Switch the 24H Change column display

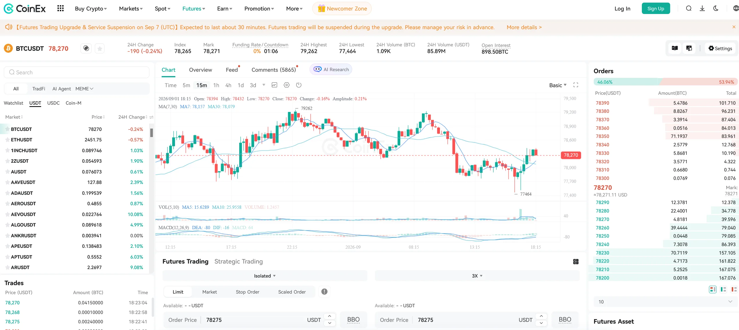[151, 117]
